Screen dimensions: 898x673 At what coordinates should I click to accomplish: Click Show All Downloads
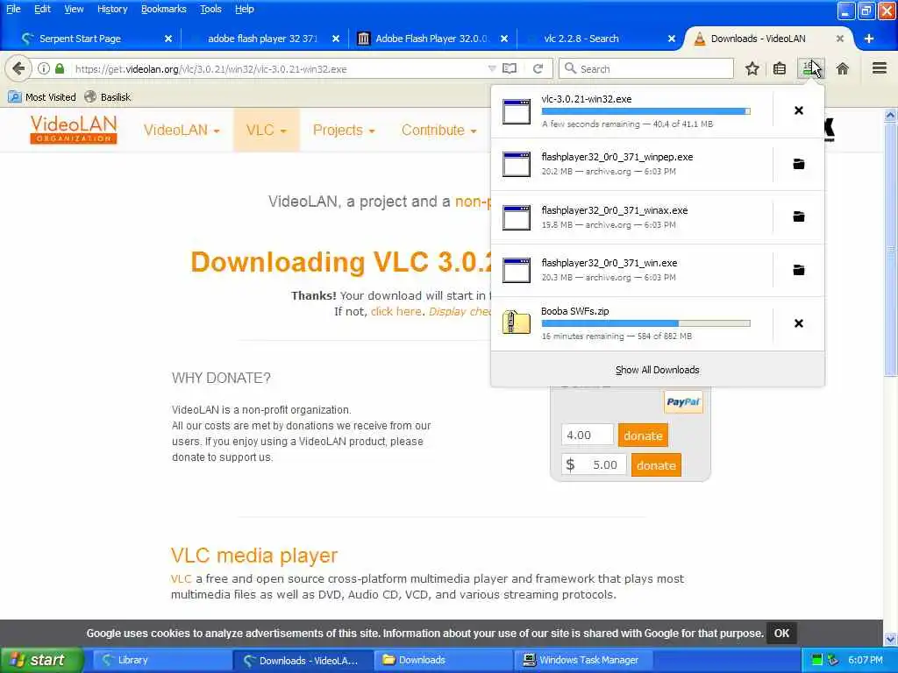(657, 370)
